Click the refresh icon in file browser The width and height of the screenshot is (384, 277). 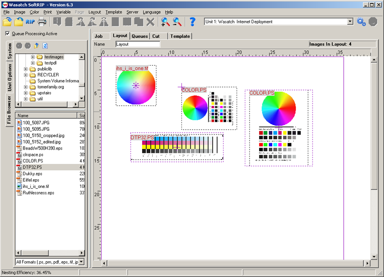pos(45,46)
